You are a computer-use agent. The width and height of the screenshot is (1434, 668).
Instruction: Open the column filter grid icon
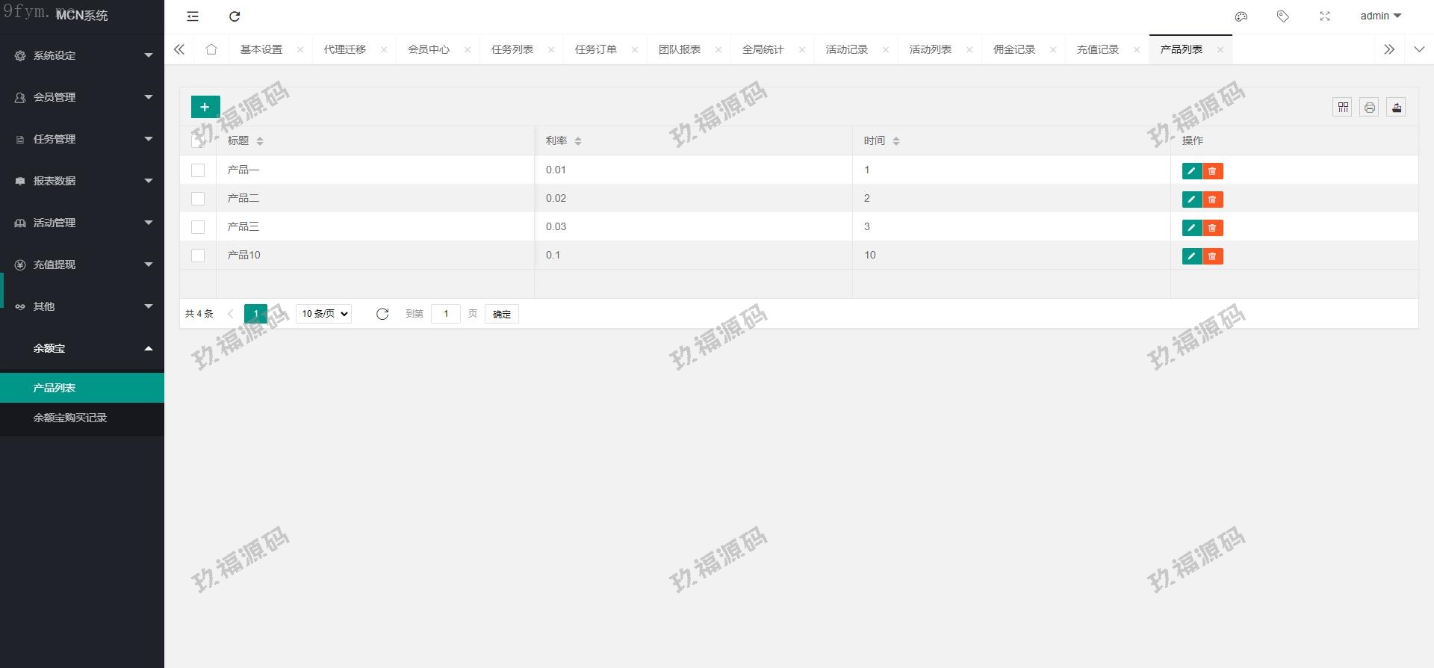click(1342, 108)
